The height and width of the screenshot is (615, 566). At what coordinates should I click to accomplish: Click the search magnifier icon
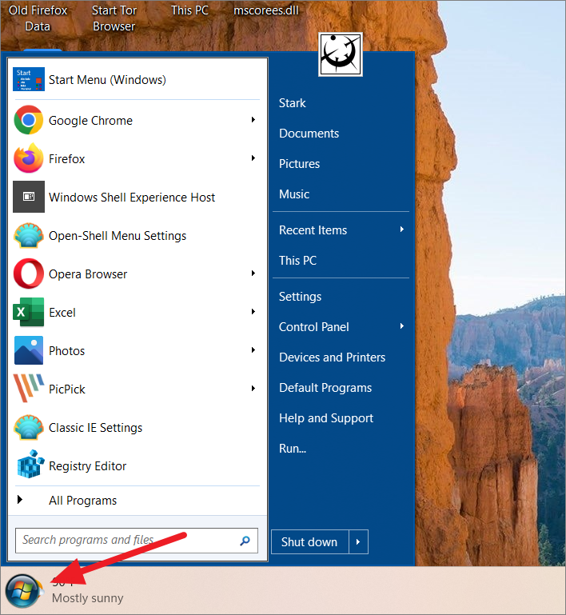point(245,541)
